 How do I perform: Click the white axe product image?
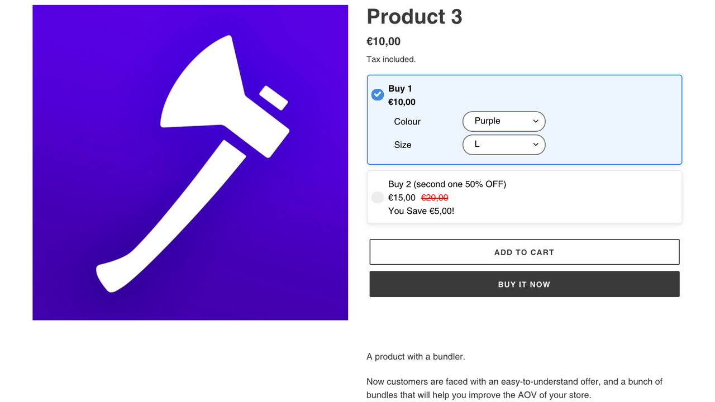point(190,162)
